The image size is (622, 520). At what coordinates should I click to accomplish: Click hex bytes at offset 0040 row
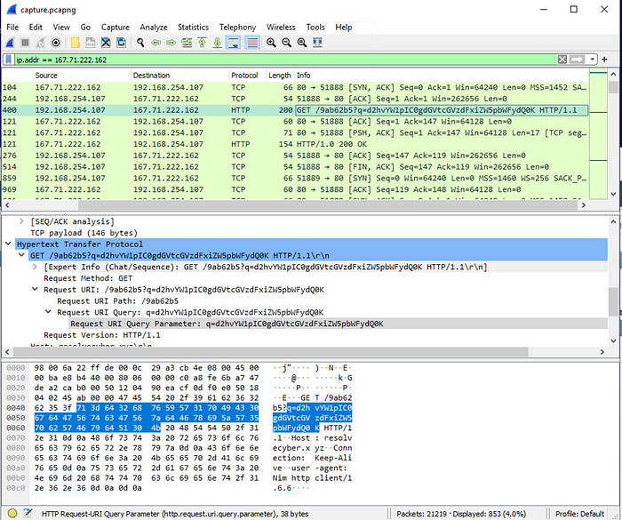point(147,408)
